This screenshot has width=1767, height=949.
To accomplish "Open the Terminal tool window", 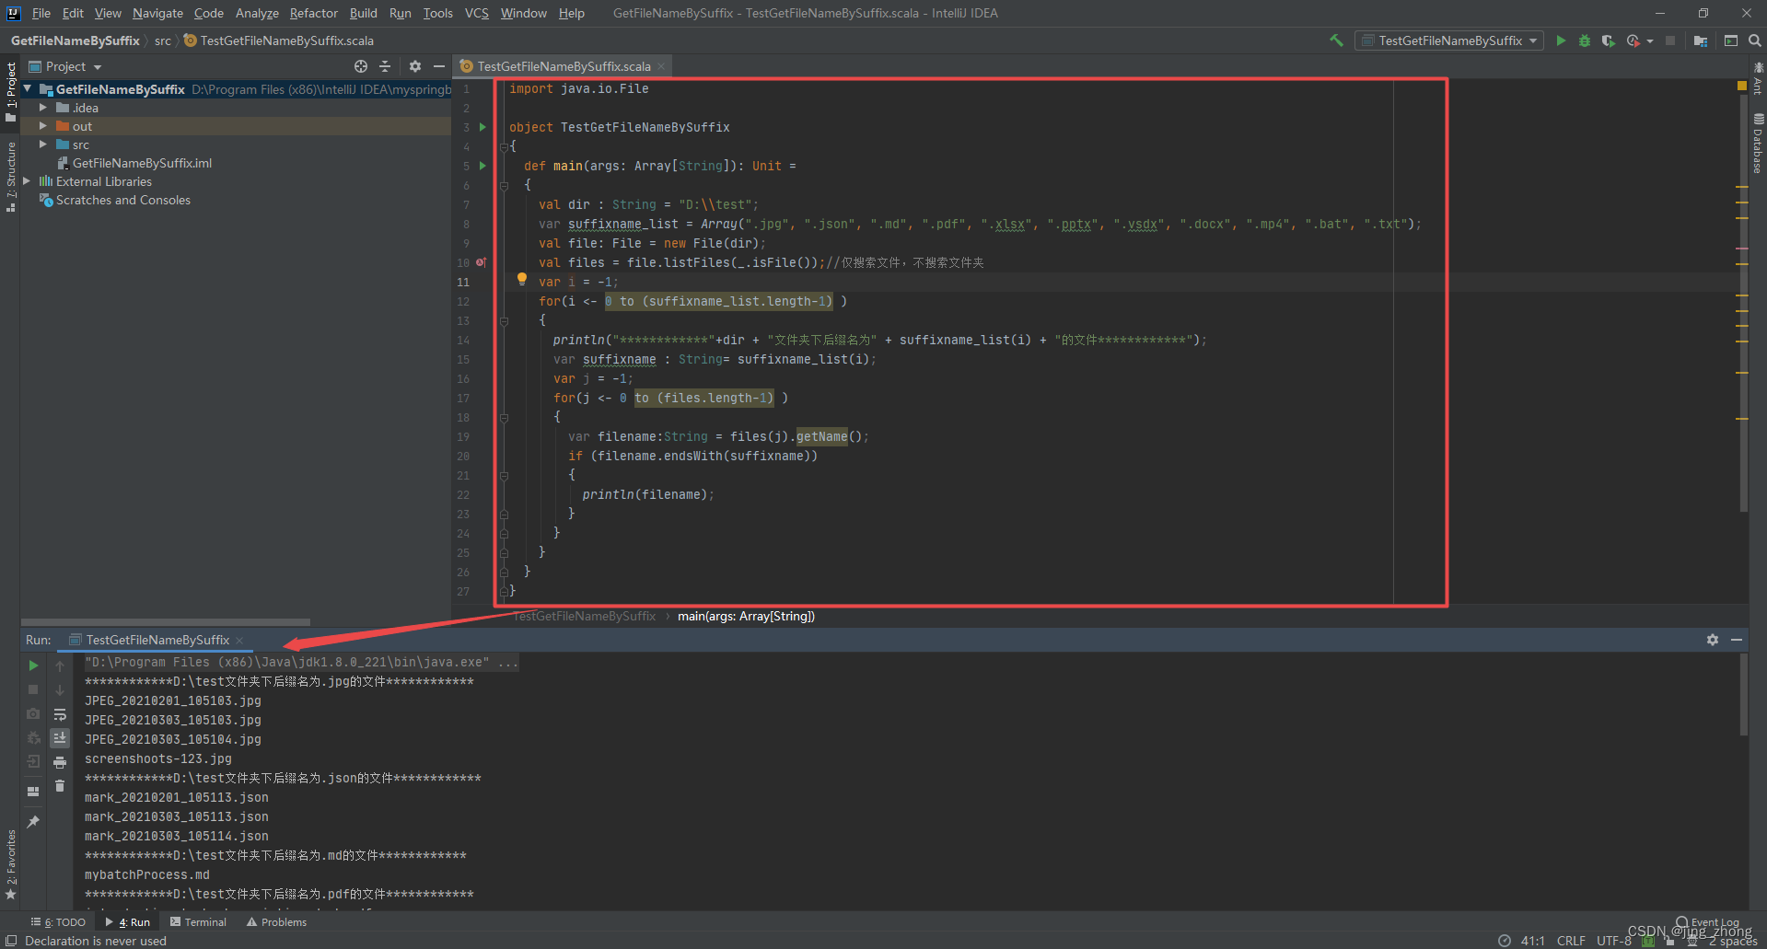I will pos(198,921).
